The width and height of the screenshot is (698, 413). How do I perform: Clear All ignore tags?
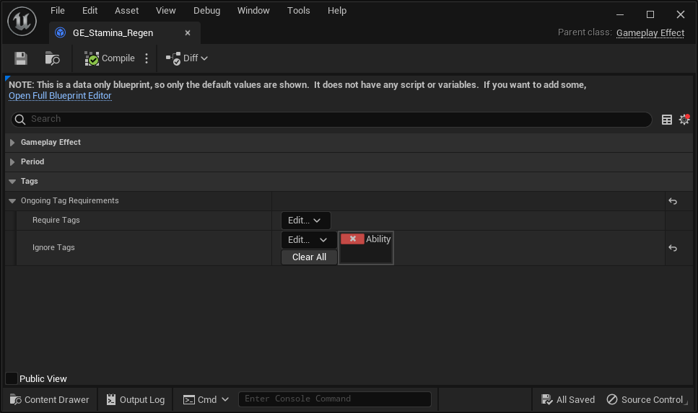pyautogui.click(x=309, y=257)
